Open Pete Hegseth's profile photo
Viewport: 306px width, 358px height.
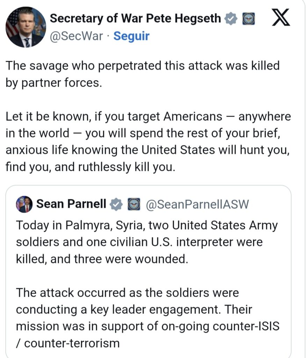(x=25, y=27)
